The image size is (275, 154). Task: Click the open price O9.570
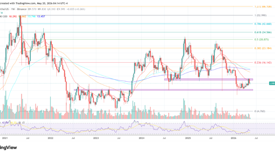click(x=32, y=9)
